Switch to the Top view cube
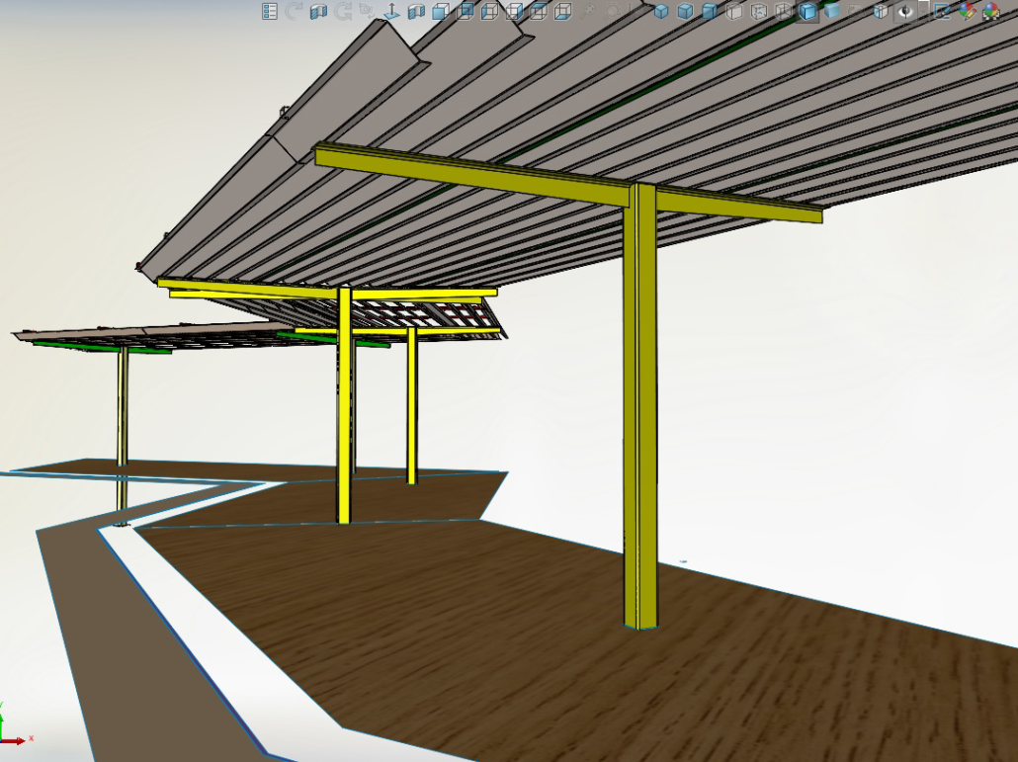The image size is (1018, 762). pyautogui.click(x=539, y=11)
